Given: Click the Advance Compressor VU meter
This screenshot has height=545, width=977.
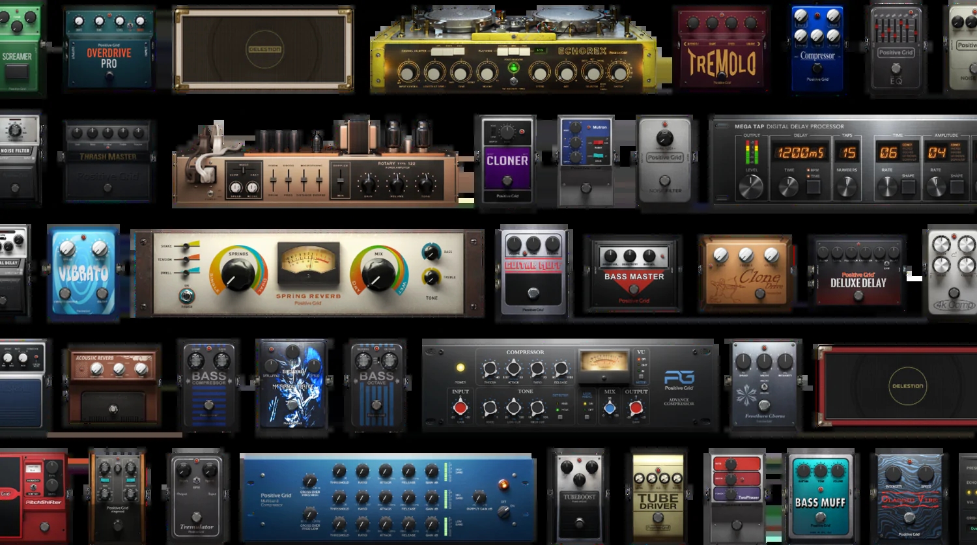Looking at the screenshot, I should click(604, 365).
